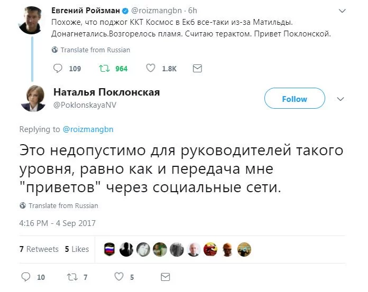
Task: Follow Наталья Поклонская
Action: [295, 99]
